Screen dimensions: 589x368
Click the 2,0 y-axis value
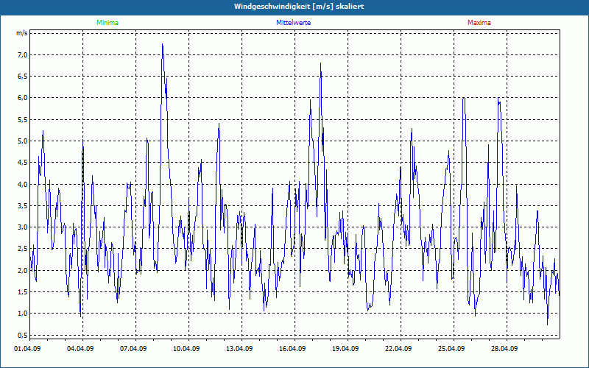click(23, 270)
